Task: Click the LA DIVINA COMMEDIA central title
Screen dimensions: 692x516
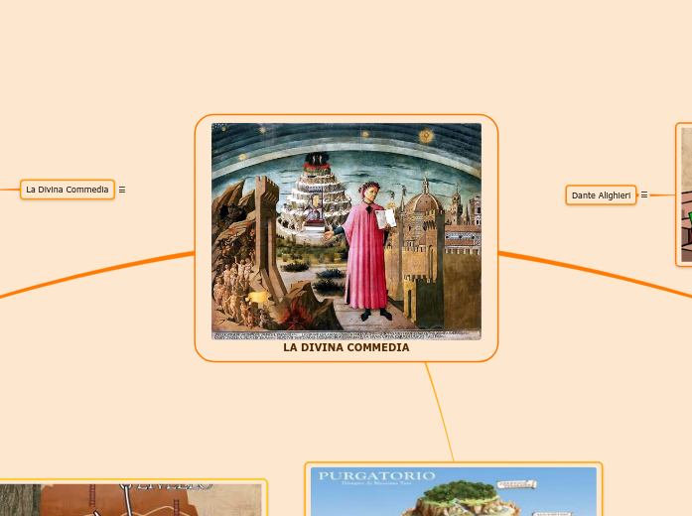Action: (x=346, y=347)
